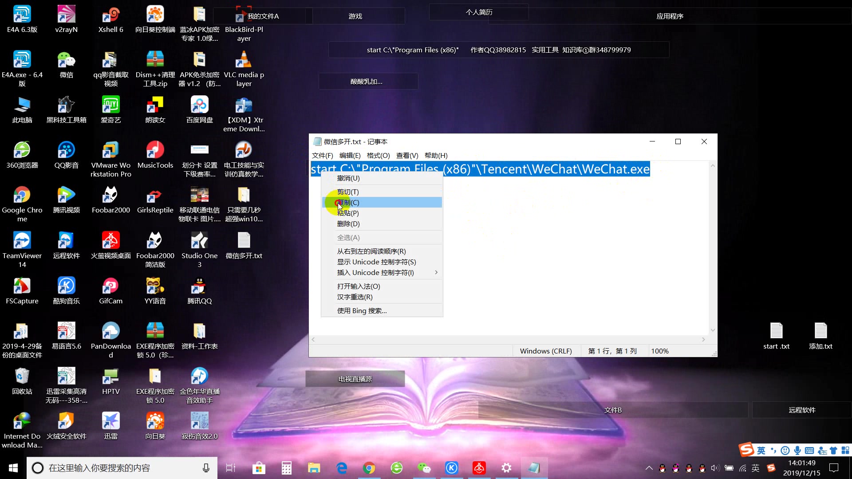The width and height of the screenshot is (852, 479).
Task: Choose 汉字重选(R) in context menu
Action: [x=382, y=297]
